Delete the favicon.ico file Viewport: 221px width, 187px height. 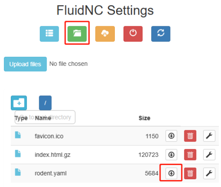point(190,136)
